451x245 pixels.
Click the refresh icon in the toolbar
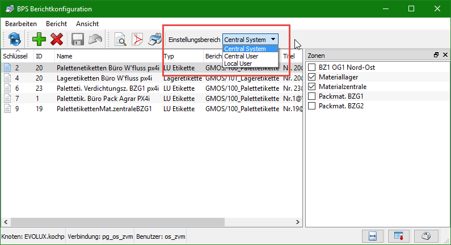(x=14, y=39)
